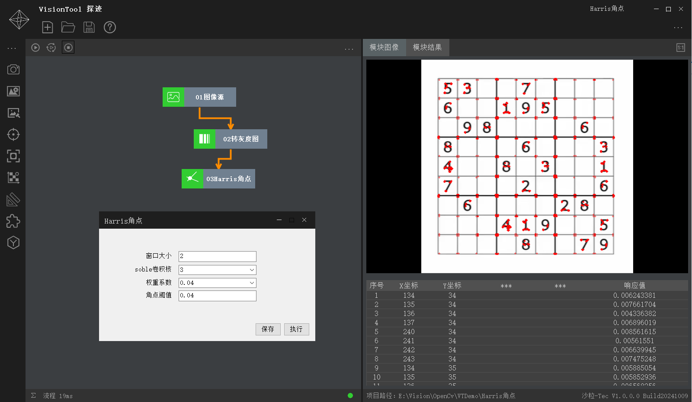Click the Harris corner icon of node 03

[x=192, y=179]
